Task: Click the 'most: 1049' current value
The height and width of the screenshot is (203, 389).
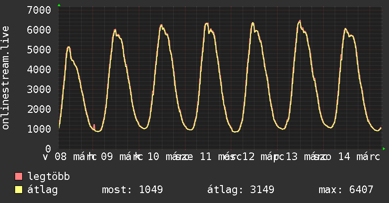Action: (133, 190)
